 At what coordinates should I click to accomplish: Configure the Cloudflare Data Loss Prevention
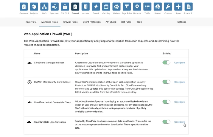(179, 122)
